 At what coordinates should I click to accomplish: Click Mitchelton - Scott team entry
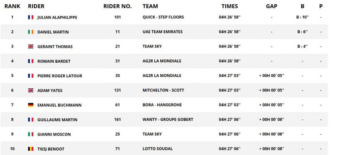(x=163, y=90)
